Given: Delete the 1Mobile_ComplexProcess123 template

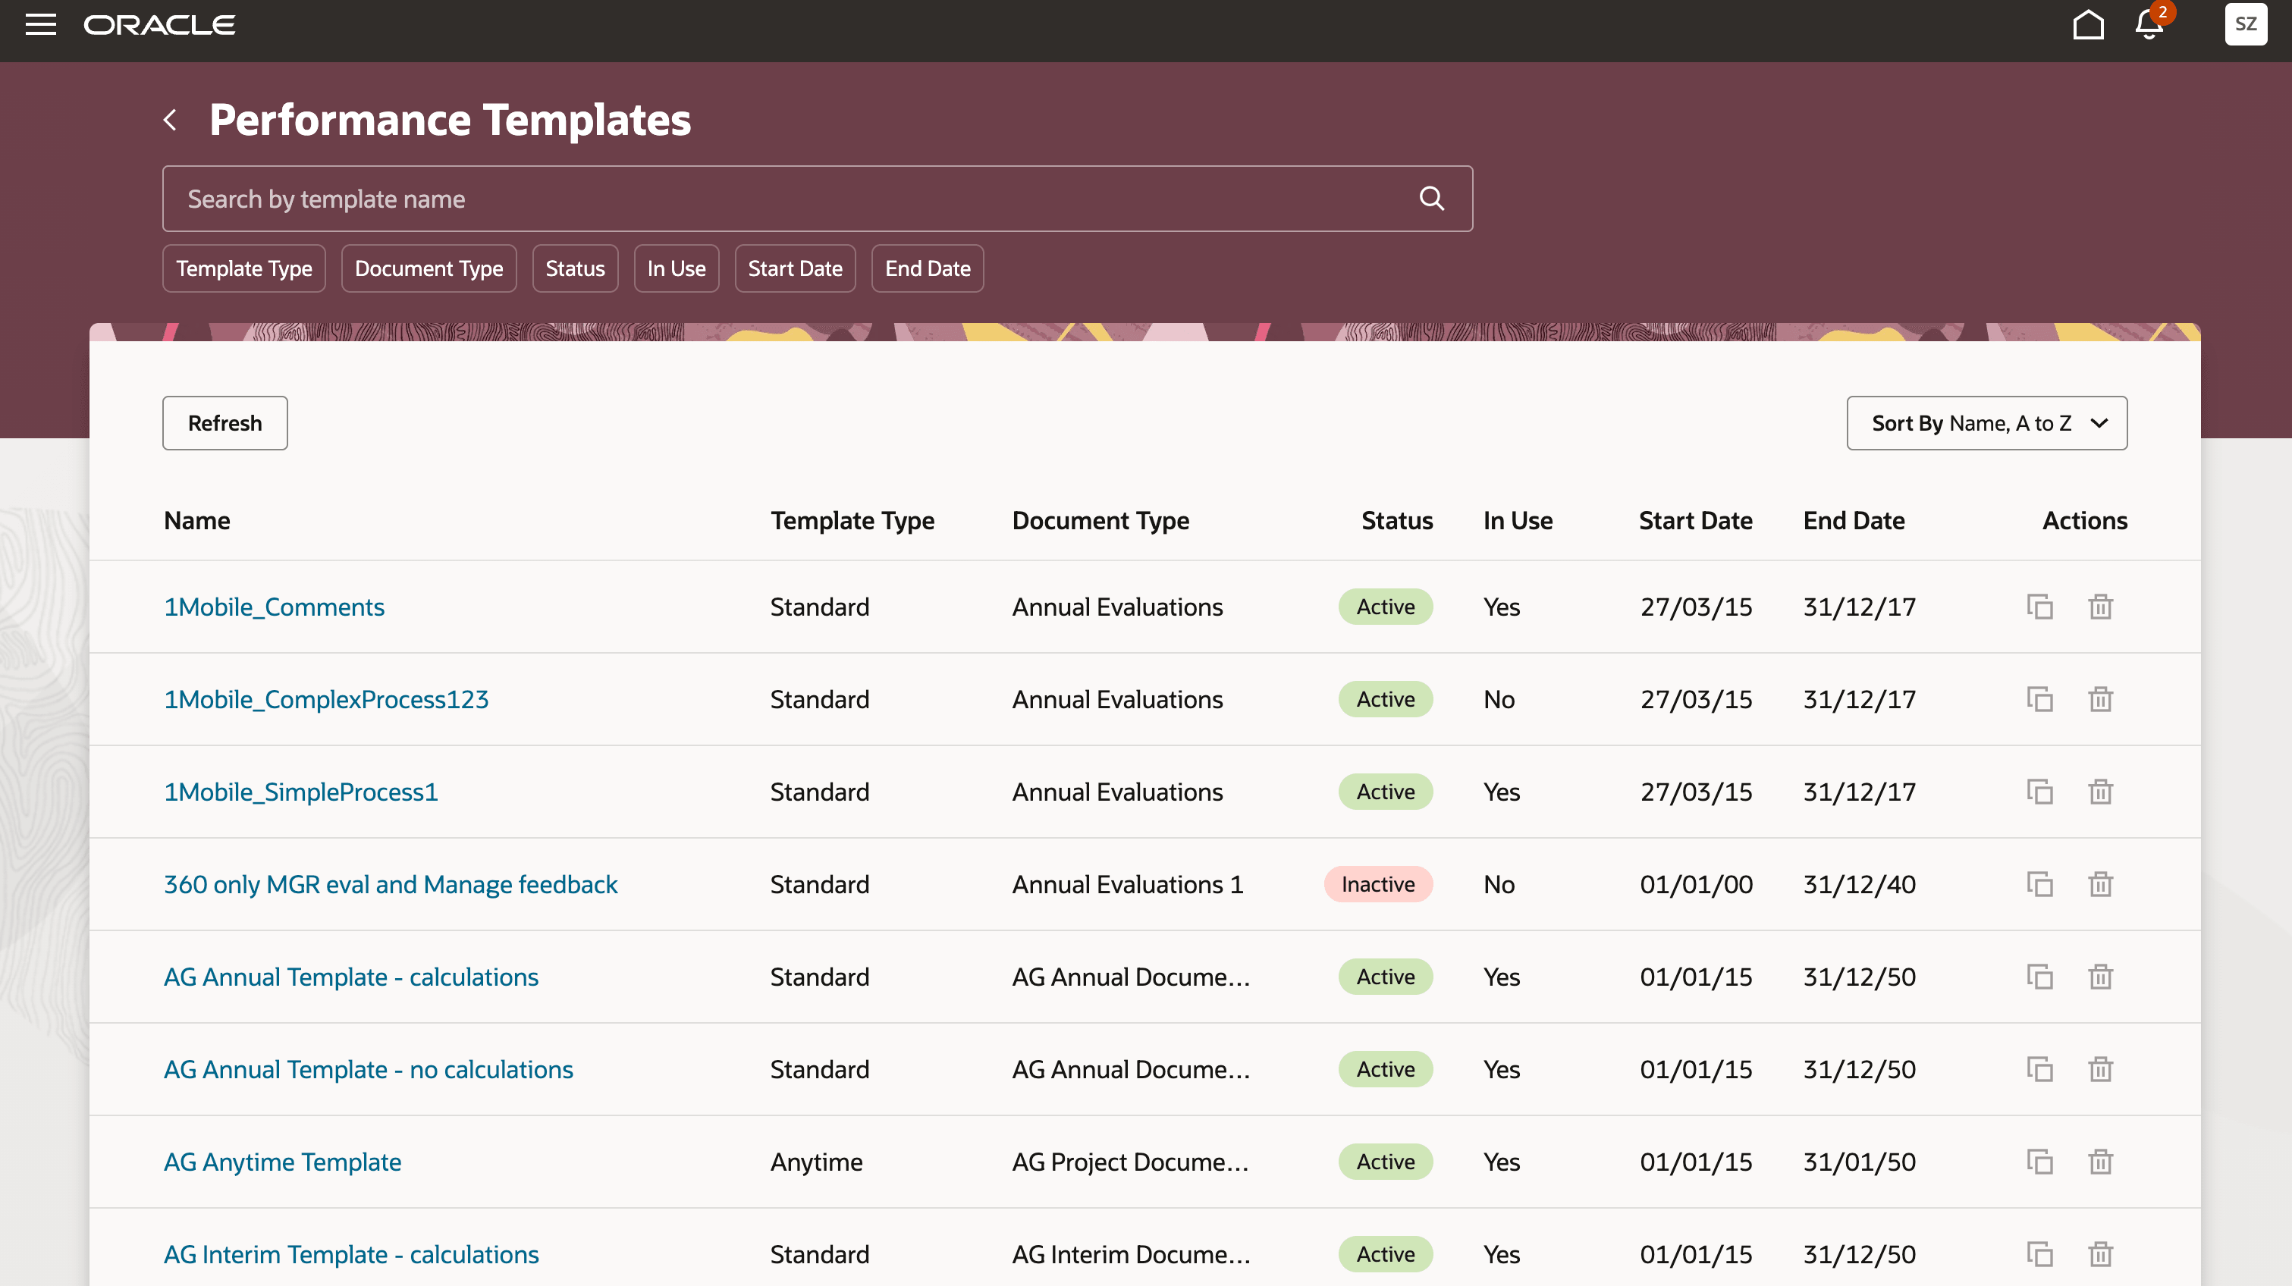Looking at the screenshot, I should pyautogui.click(x=2100, y=699).
